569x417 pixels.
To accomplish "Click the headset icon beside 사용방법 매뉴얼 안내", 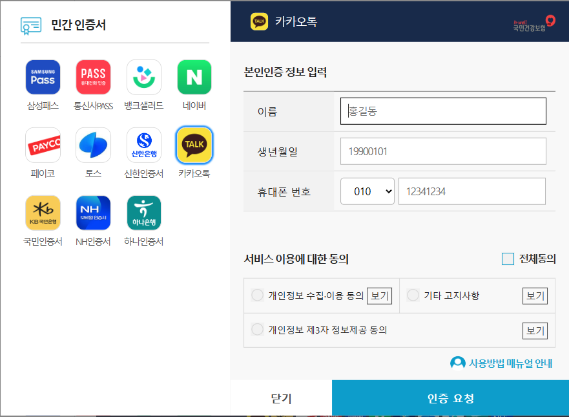I will [x=458, y=363].
